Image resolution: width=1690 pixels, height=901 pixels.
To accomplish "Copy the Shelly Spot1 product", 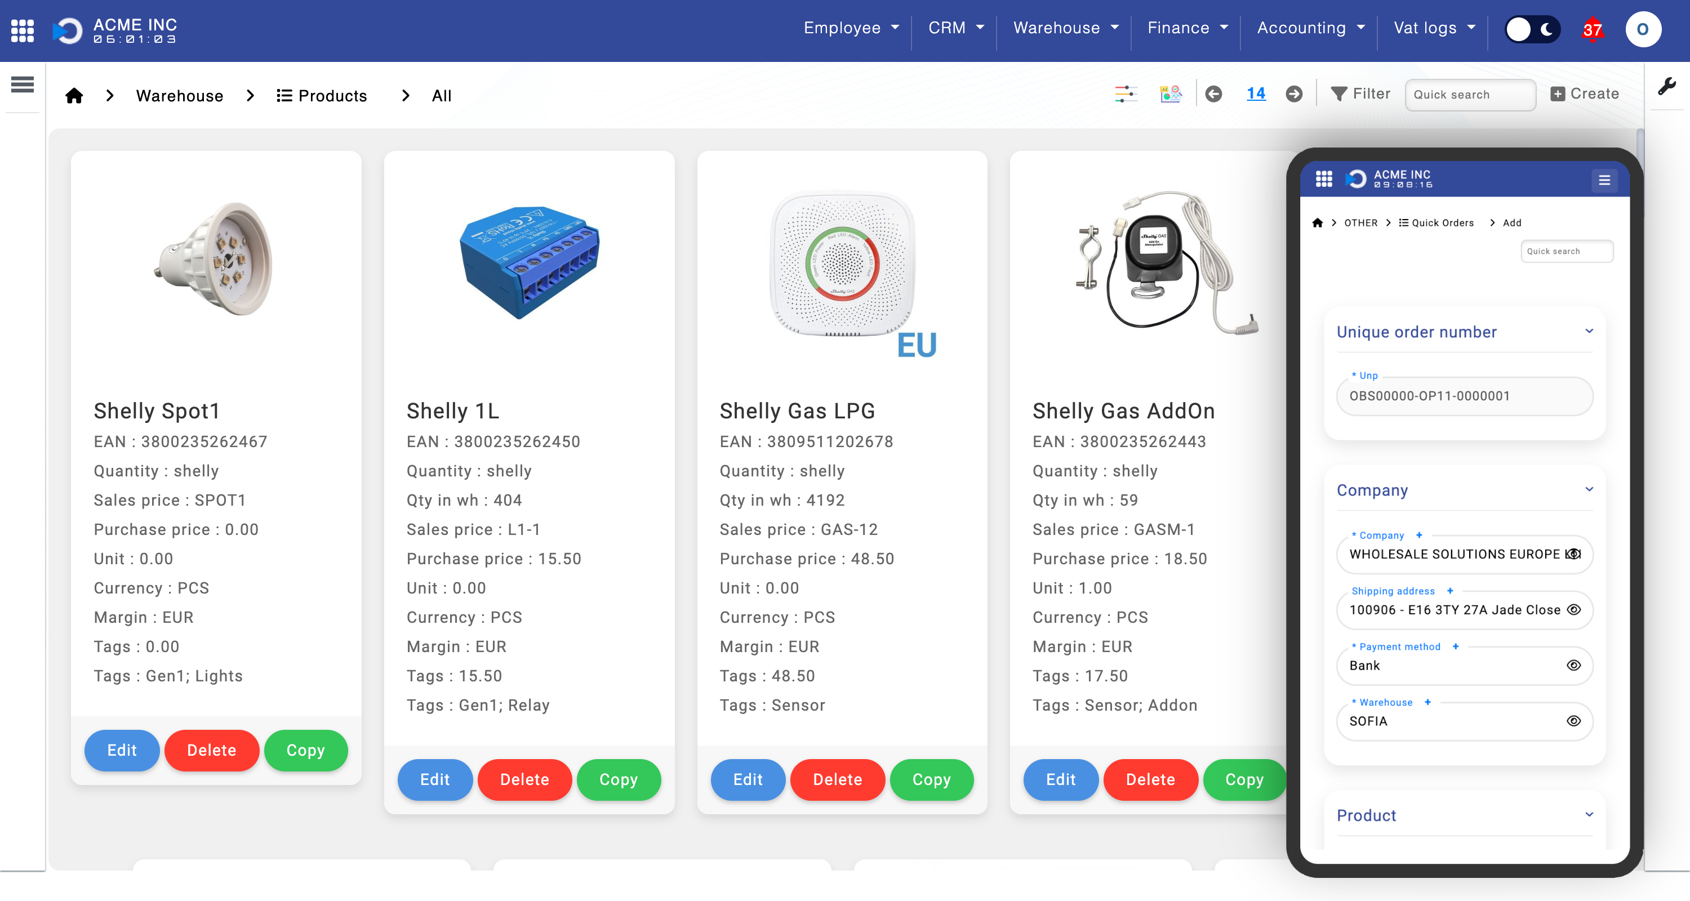I will click(x=305, y=750).
